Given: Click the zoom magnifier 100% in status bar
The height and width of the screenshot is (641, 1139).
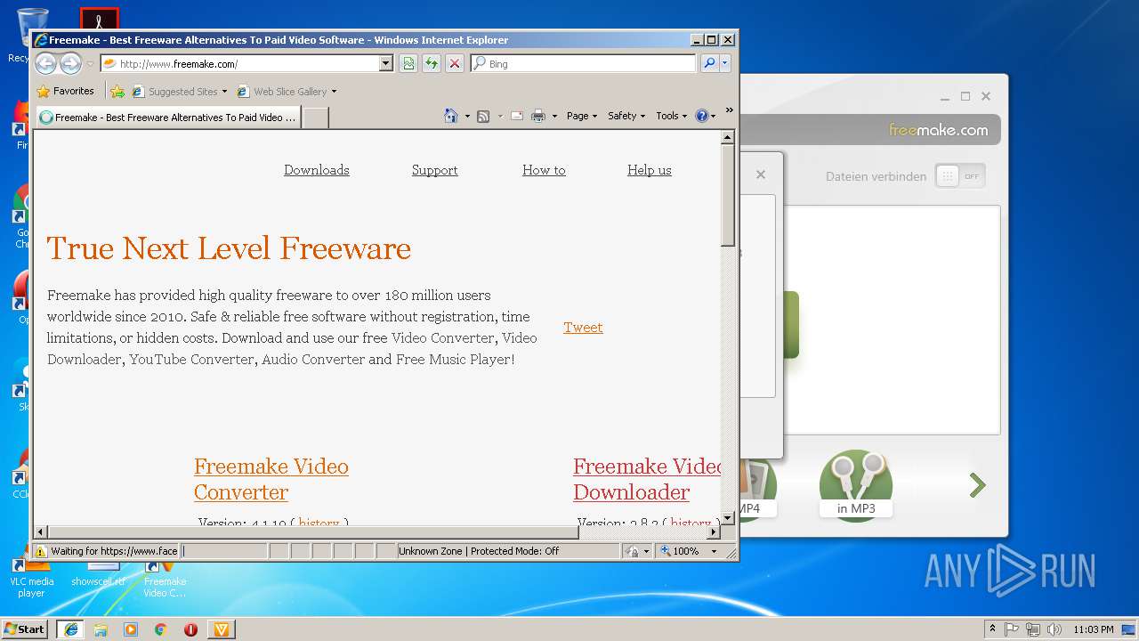Looking at the screenshot, I should [x=681, y=551].
